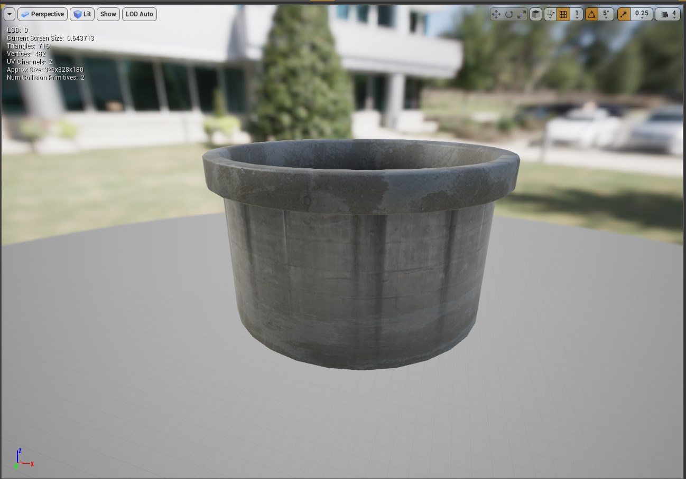Click the Vertices: 482 stat text

pyautogui.click(x=26, y=54)
